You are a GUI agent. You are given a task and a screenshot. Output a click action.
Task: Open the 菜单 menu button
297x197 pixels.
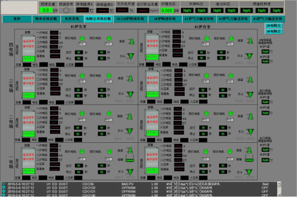(17, 19)
